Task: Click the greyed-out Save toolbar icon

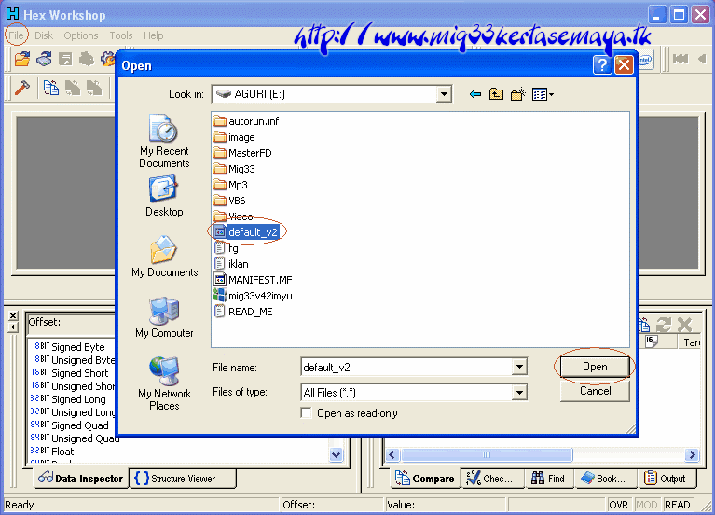Action: (65, 59)
